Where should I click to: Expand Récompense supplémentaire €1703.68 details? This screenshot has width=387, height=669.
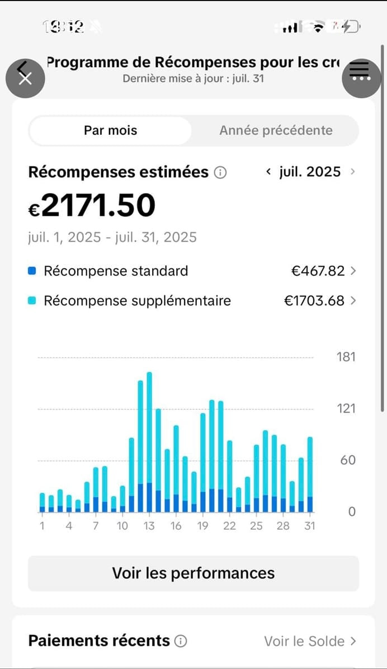click(352, 301)
